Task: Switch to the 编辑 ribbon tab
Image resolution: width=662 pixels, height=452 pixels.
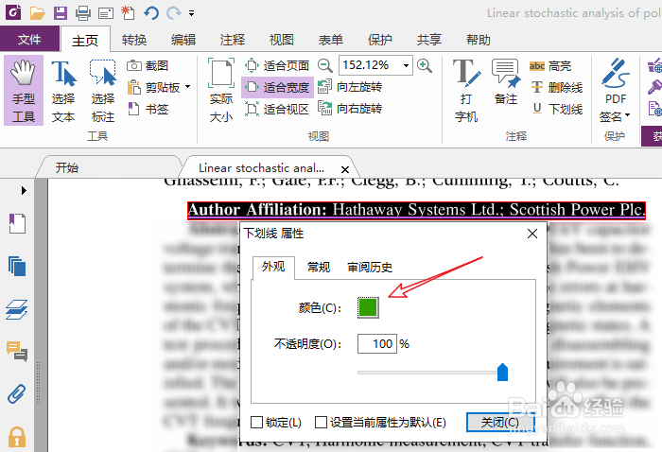Action: pos(183,40)
